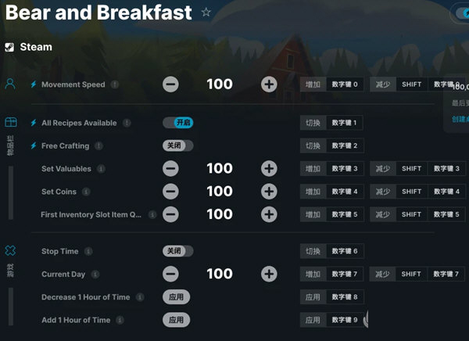The image size is (469, 341).
Task: Decrease First Inventory Slot Item quantity
Action: click(170, 214)
